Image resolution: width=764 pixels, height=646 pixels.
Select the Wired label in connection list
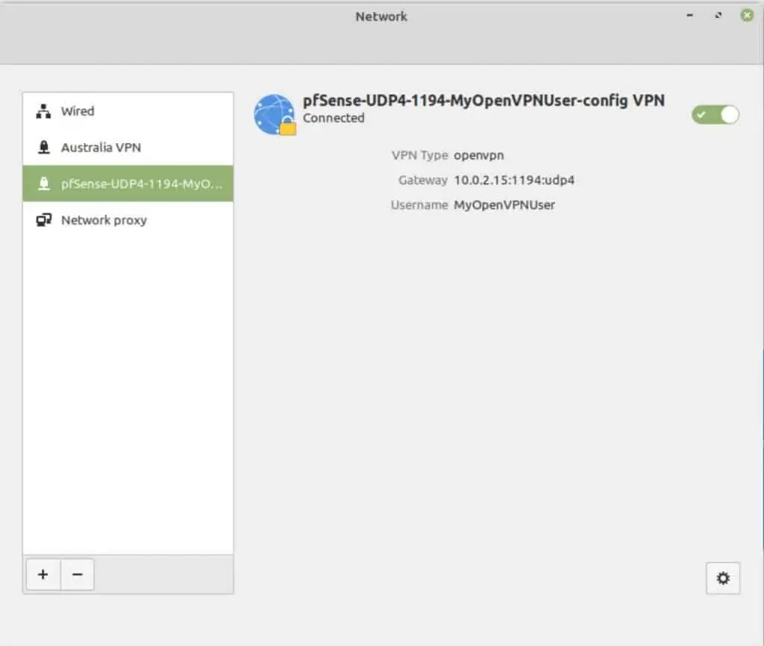tap(78, 111)
